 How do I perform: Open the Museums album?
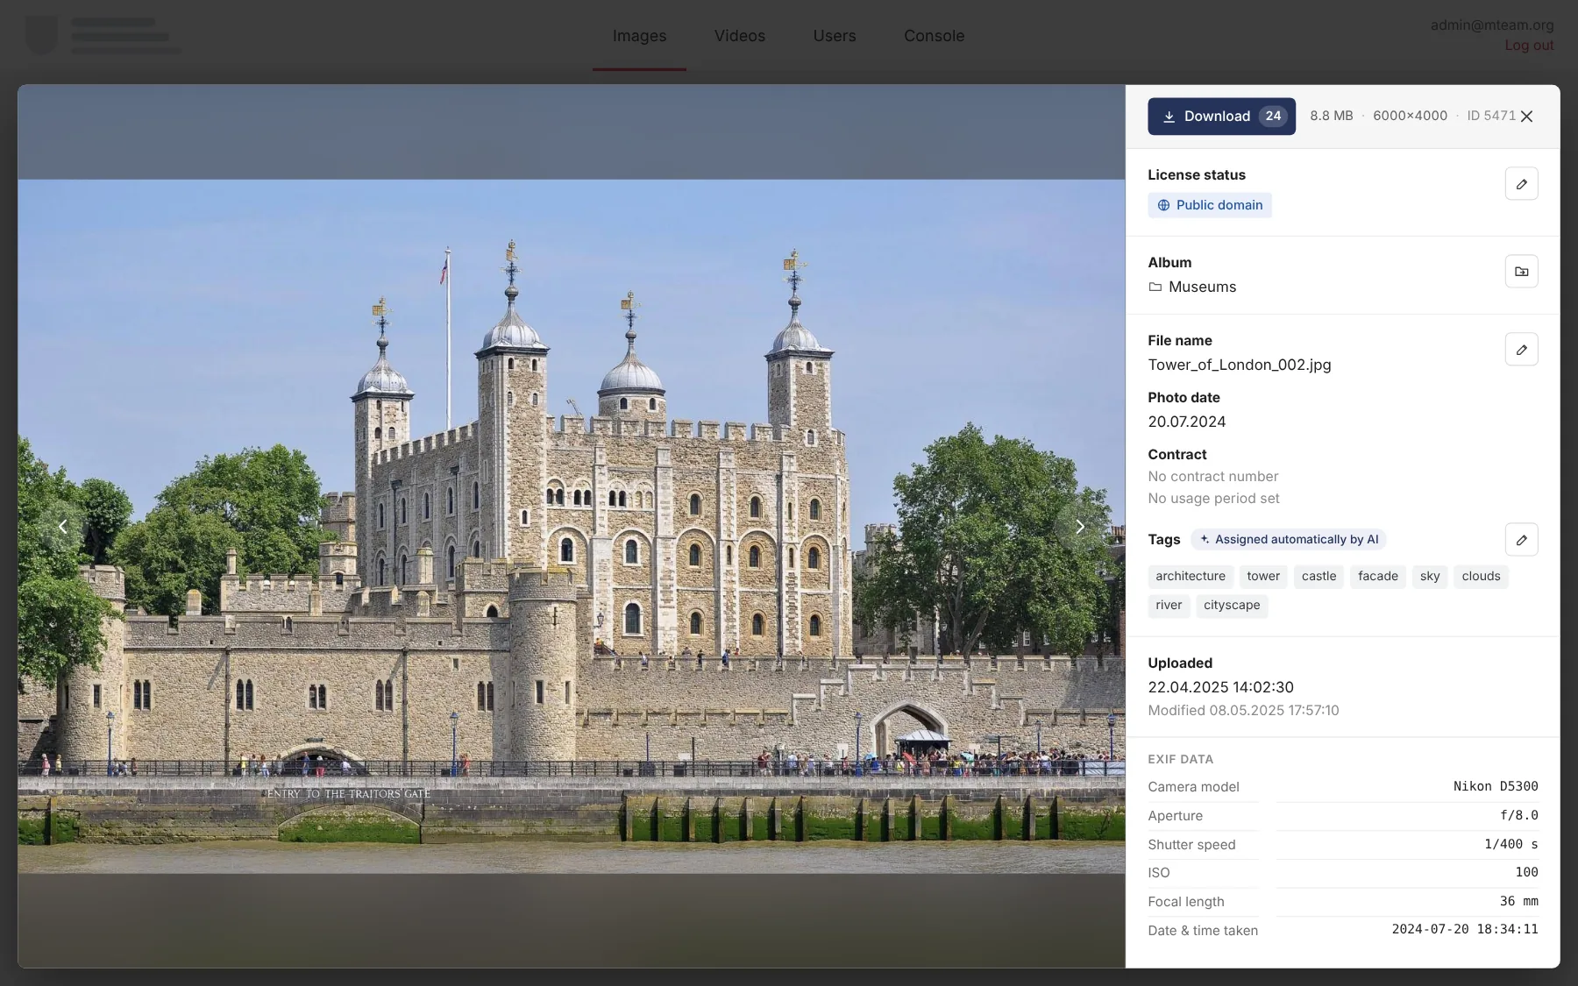(1192, 287)
